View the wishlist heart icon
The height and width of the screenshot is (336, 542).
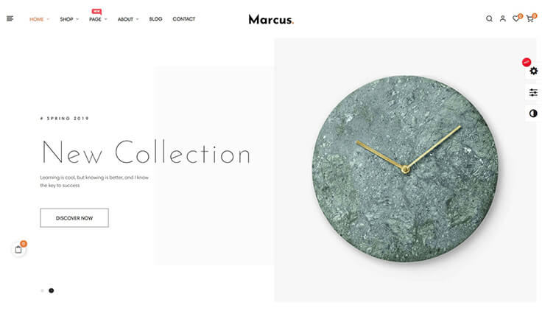click(x=516, y=18)
